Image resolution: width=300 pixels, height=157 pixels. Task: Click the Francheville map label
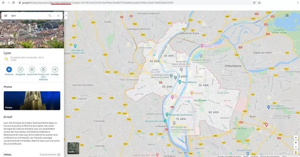(99, 121)
